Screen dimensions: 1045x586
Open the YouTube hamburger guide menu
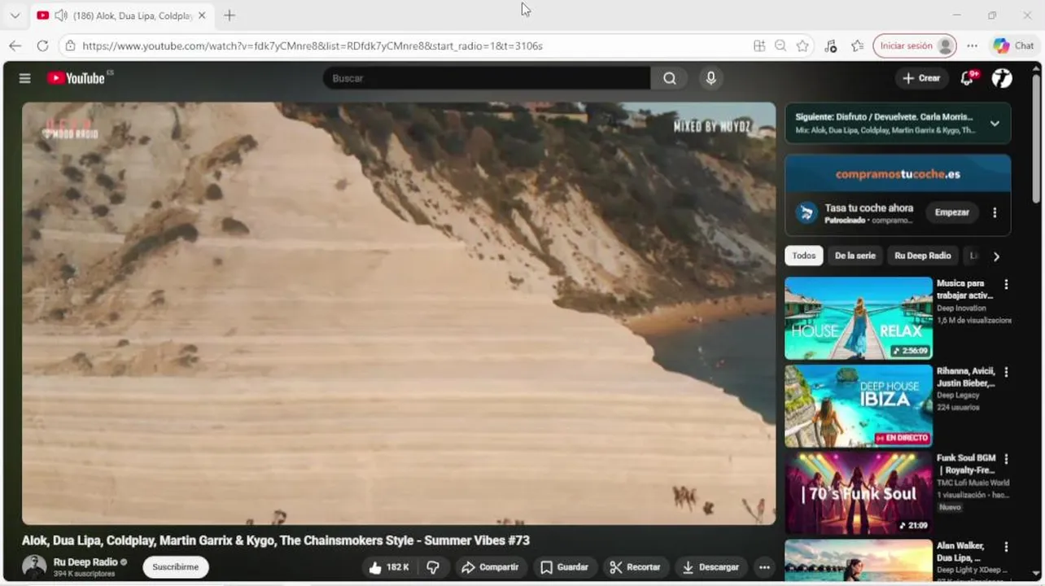pyautogui.click(x=25, y=78)
